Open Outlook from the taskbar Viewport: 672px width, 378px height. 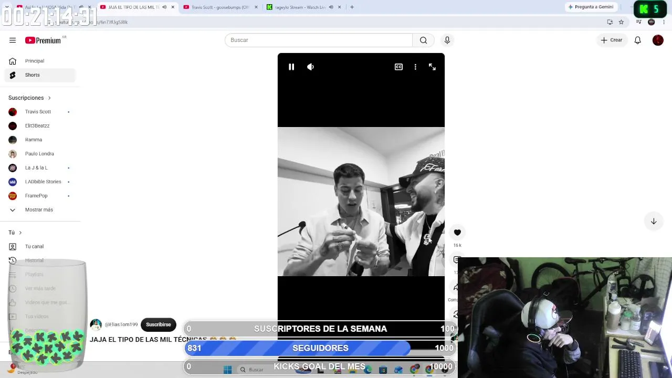point(398,370)
